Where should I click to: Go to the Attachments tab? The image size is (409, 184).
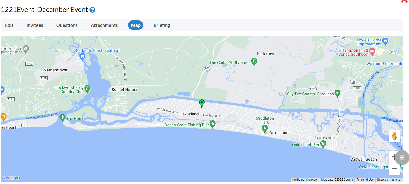click(x=104, y=25)
